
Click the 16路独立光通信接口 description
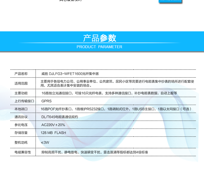tap(109, 93)
